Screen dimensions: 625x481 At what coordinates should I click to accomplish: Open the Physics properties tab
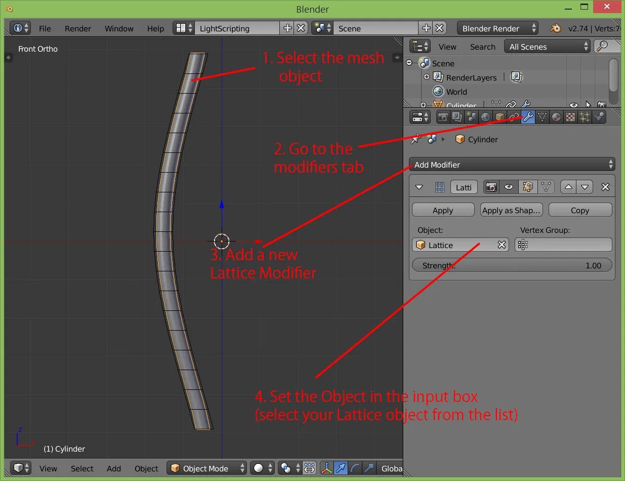[599, 117]
